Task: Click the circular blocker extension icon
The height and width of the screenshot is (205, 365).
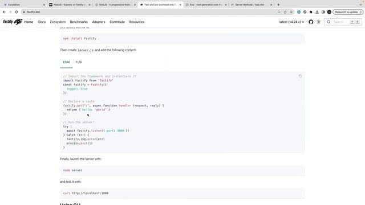Action: 305,12
